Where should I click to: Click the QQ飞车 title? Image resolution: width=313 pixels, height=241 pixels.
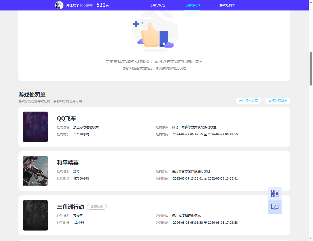tap(67, 119)
